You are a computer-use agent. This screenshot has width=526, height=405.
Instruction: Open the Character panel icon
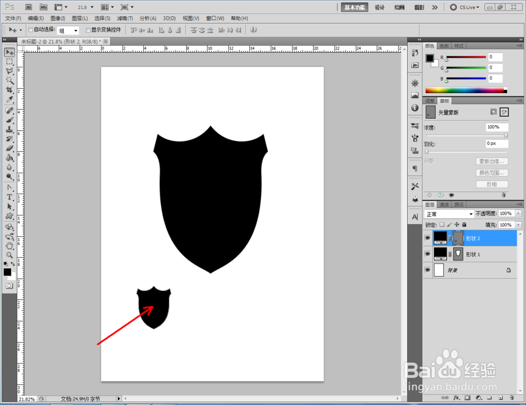pyautogui.click(x=415, y=217)
